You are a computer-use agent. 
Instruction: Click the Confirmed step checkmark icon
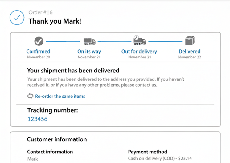(x=39, y=41)
